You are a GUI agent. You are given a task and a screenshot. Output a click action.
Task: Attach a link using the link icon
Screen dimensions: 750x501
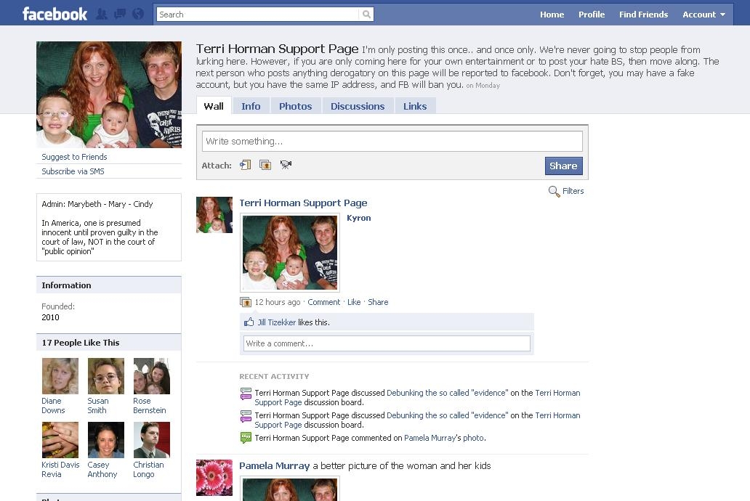pos(246,165)
